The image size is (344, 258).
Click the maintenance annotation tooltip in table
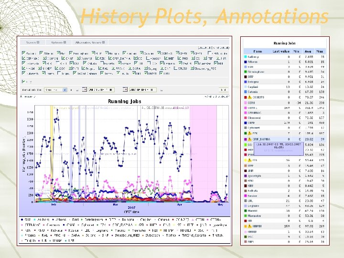click(x=279, y=148)
